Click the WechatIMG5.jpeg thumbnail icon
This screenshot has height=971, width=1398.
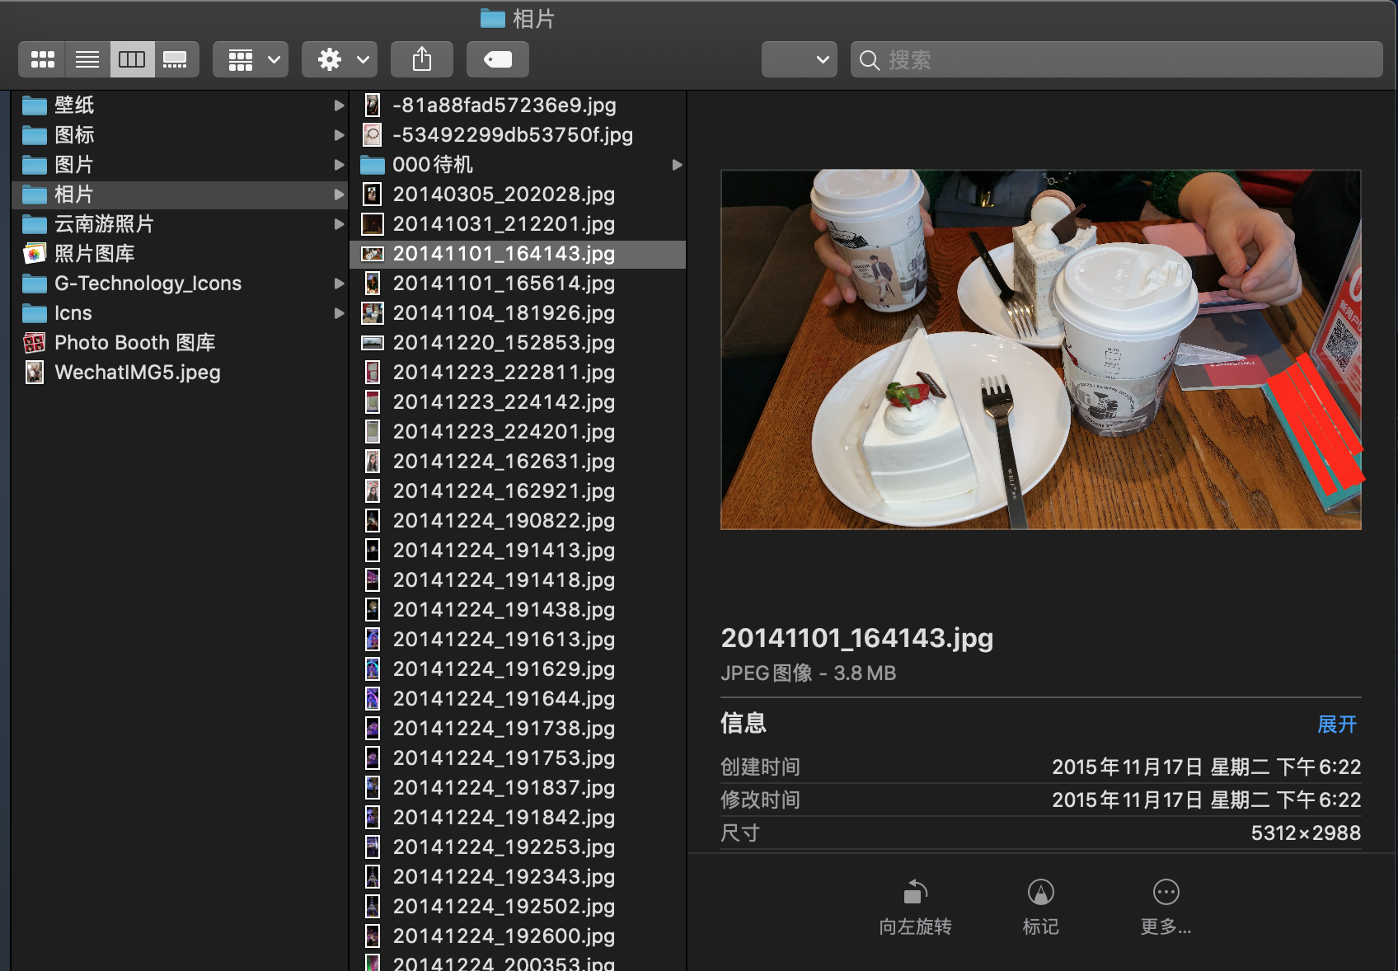tap(35, 373)
